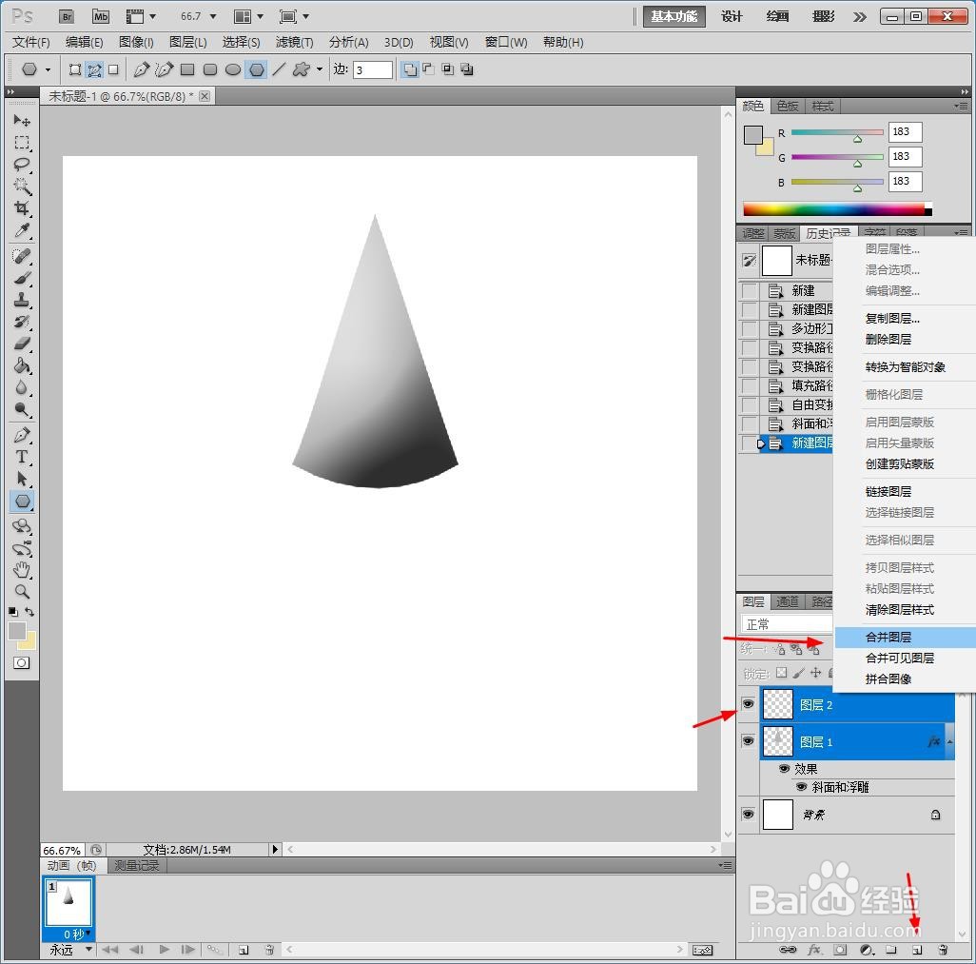Expand more workspaces with double chevron
976x964 pixels.
pos(860,17)
